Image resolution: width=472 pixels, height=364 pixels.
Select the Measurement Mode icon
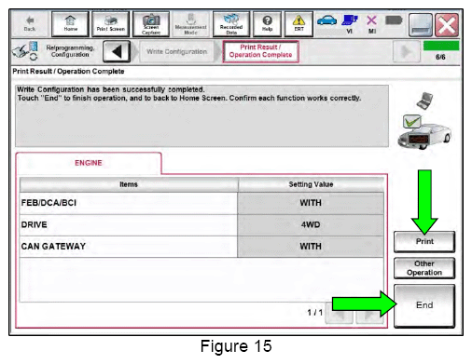(191, 24)
